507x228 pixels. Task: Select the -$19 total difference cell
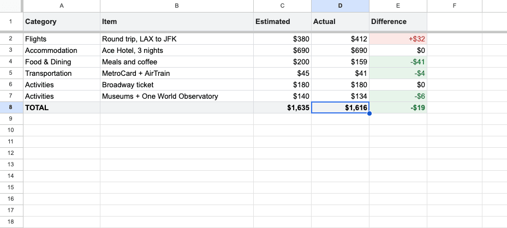click(x=398, y=107)
